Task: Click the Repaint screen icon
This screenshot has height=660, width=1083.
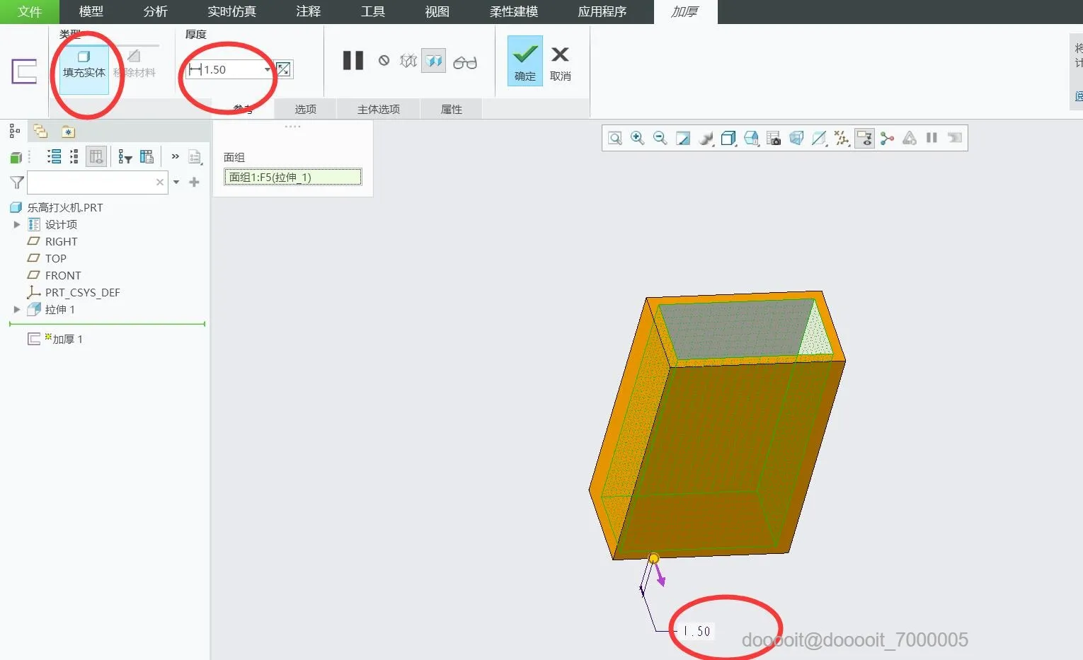Action: click(x=683, y=138)
